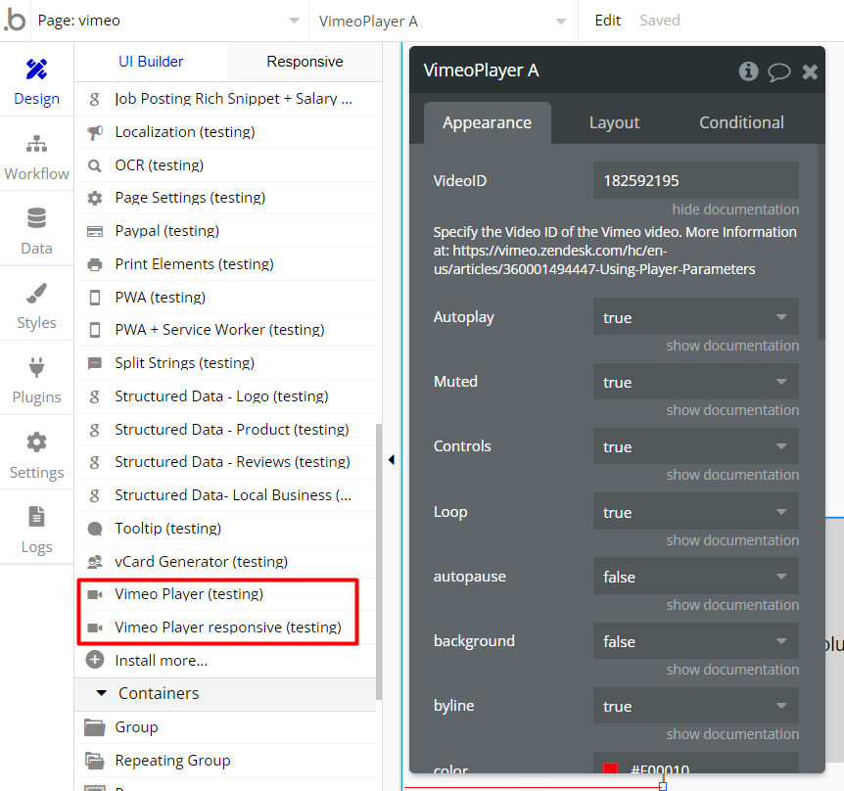Click the info icon in VimeoPlayer A panel
Screen dimensions: 844x791
coord(748,70)
